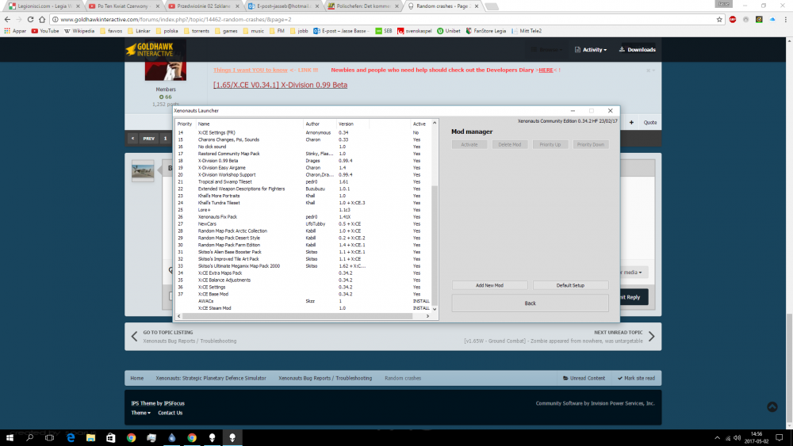Click Home breadcrumb
The image size is (793, 446).
tap(137, 379)
